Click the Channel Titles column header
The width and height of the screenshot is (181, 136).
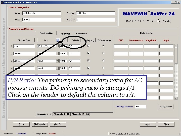click(24, 40)
